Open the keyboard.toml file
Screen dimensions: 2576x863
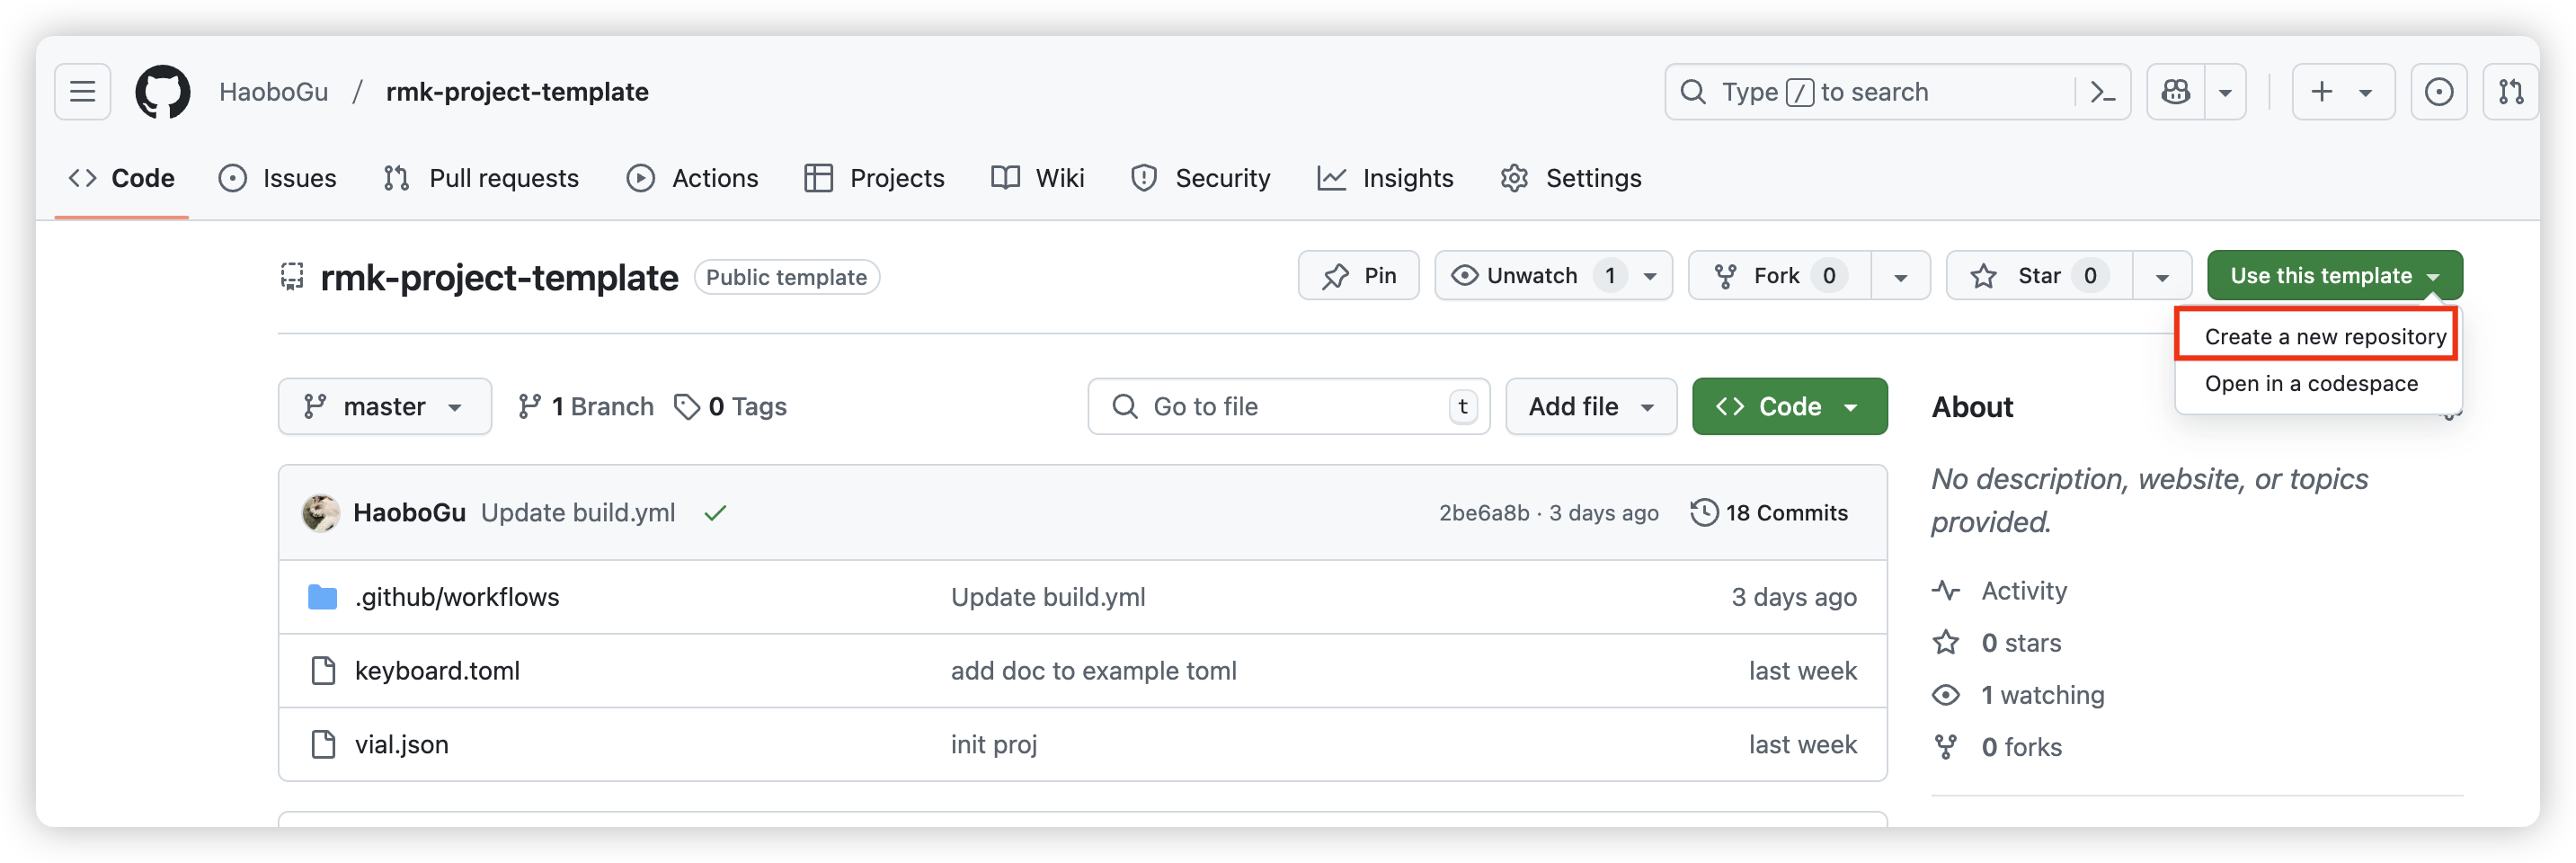pos(437,671)
